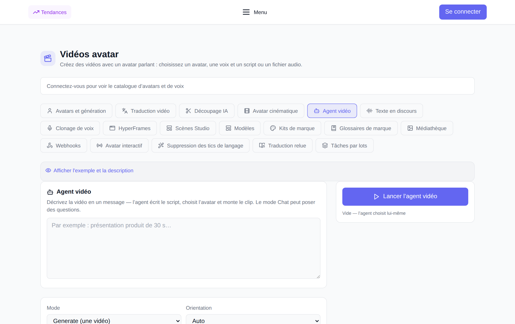This screenshot has width=515, height=324.
Task: Show the example via the eye icon
Action: pos(48,170)
